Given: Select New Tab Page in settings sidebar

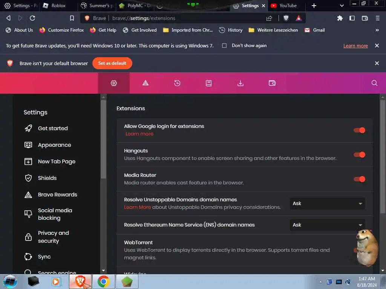Looking at the screenshot, I should point(57,161).
